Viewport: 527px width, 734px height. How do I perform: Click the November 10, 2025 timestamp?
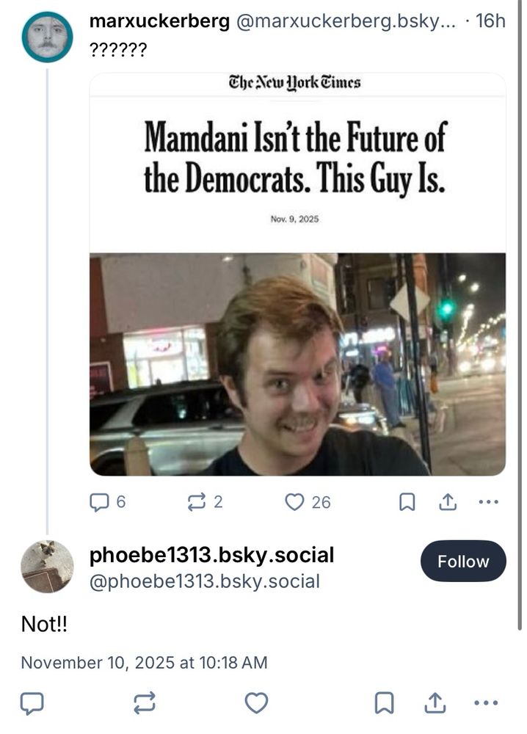click(144, 663)
